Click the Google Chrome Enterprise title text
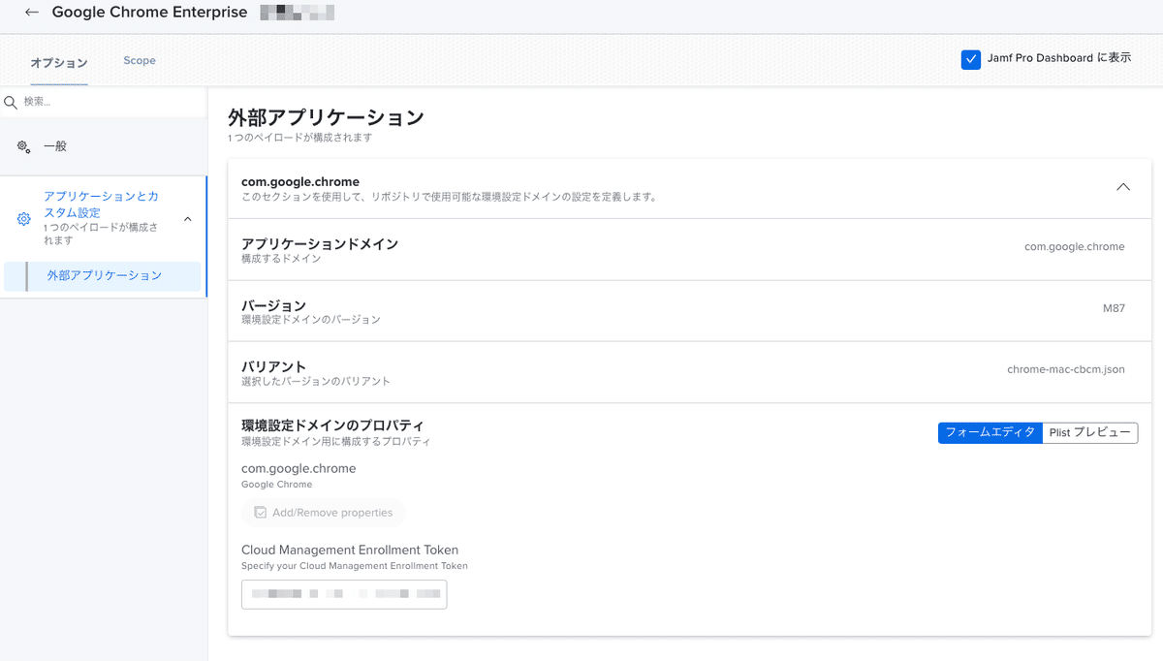 coord(150,13)
